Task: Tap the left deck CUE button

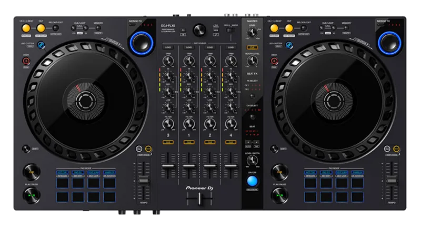Action: [x=32, y=172]
